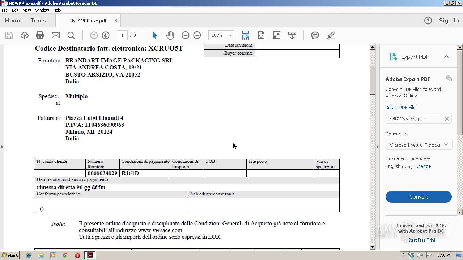Click the 'R161D' payment condition cell
Image resolution: width=463 pixels, height=260 pixels.
click(145, 173)
